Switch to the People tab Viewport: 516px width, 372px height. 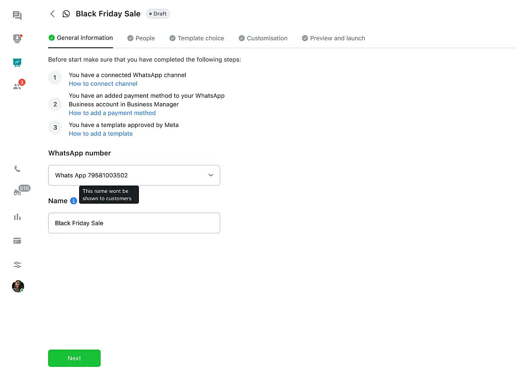pos(141,38)
